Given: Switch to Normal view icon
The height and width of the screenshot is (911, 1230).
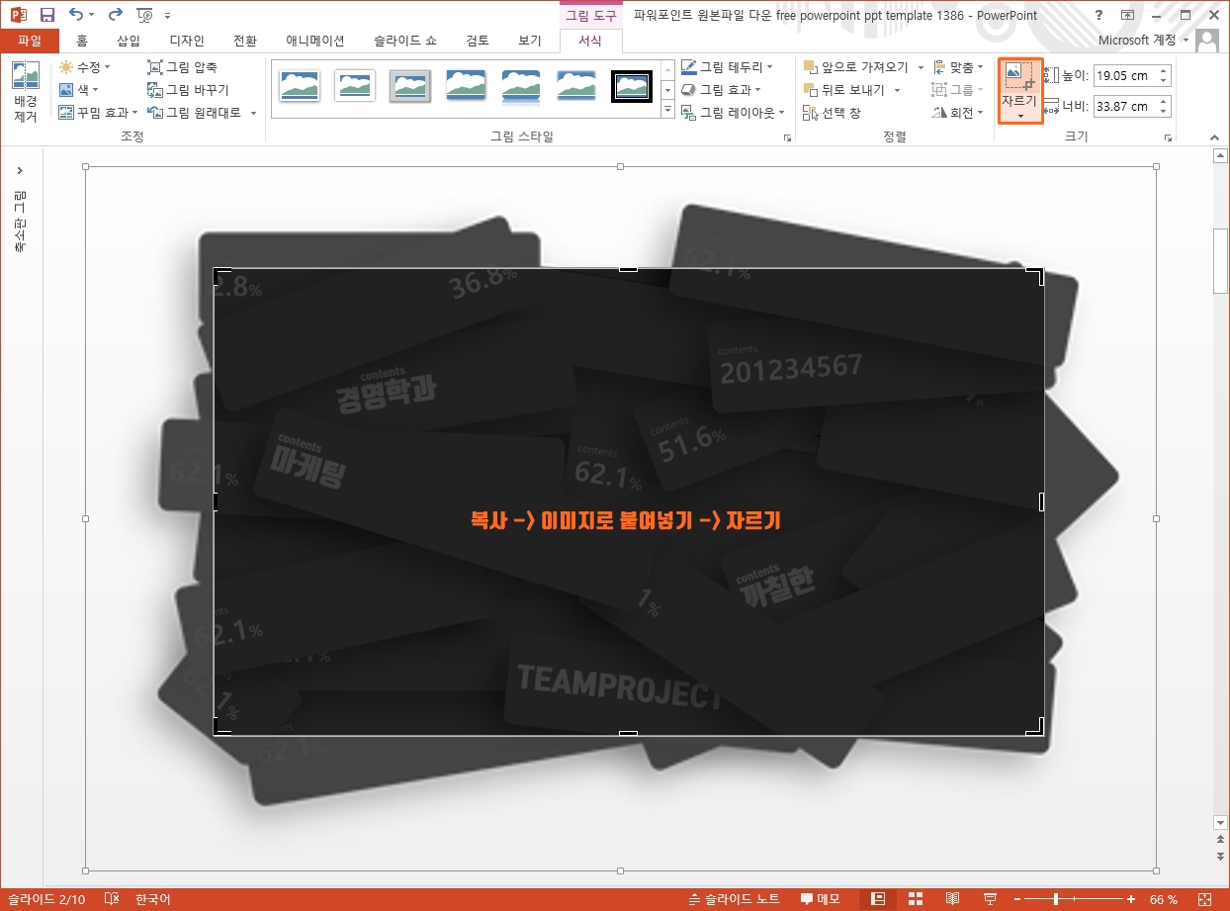Looking at the screenshot, I should [878, 899].
